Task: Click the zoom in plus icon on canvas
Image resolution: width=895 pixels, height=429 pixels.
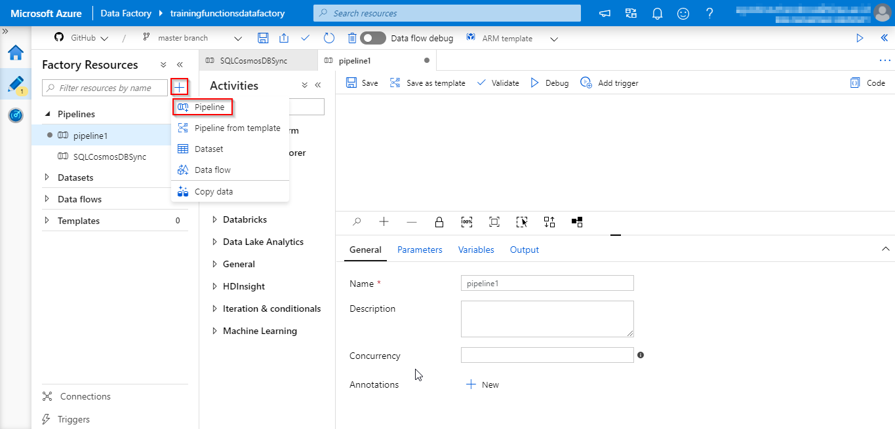Action: 384,221
